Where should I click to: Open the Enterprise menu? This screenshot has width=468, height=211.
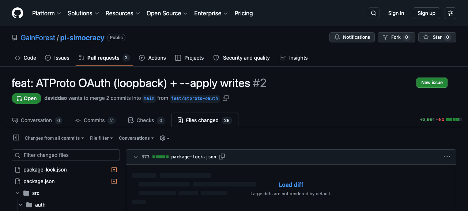coord(211,13)
